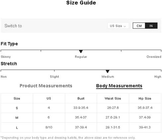Select the size L row

click(81, 127)
